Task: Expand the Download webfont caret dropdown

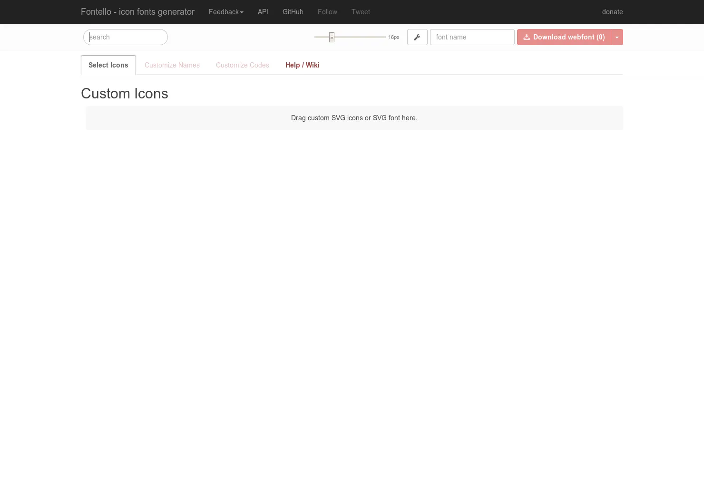Action: (x=617, y=37)
